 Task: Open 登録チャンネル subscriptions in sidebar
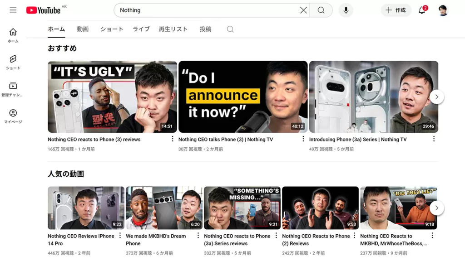[x=13, y=89]
